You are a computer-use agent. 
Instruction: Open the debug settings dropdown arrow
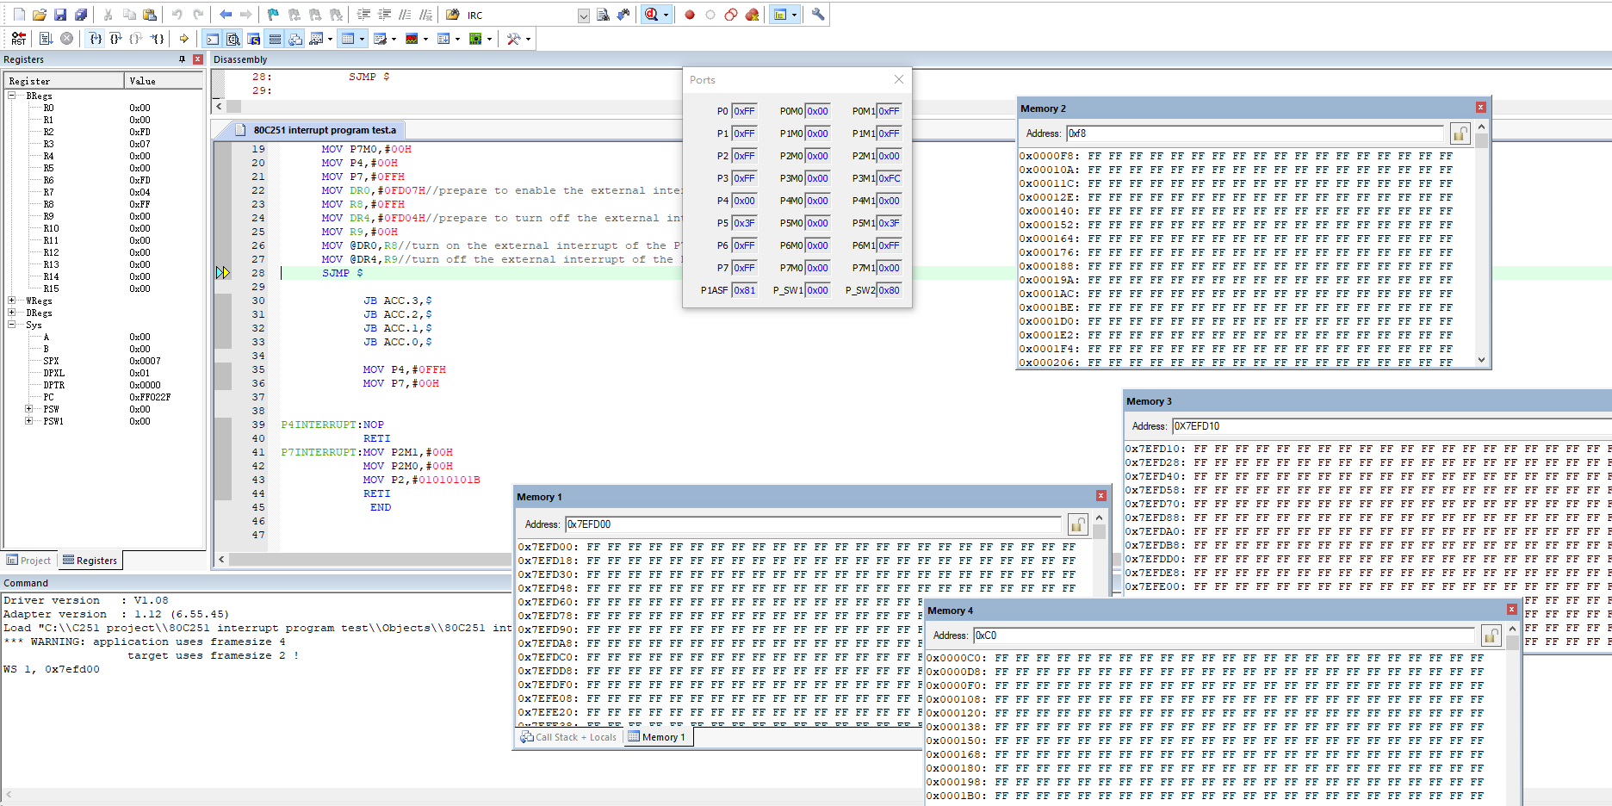(x=666, y=15)
